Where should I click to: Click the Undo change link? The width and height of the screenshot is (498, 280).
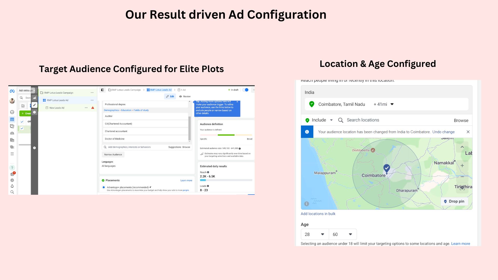(x=443, y=132)
